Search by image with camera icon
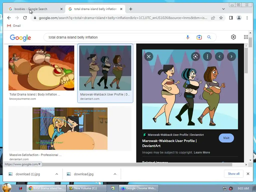The image size is (256, 192). click(x=199, y=37)
